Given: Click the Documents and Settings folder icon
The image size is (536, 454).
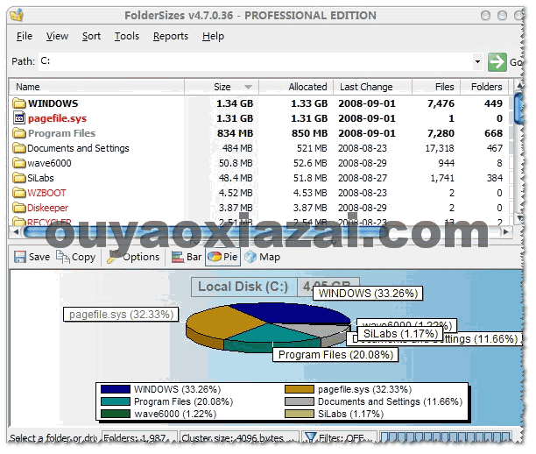Looking at the screenshot, I should (19, 148).
